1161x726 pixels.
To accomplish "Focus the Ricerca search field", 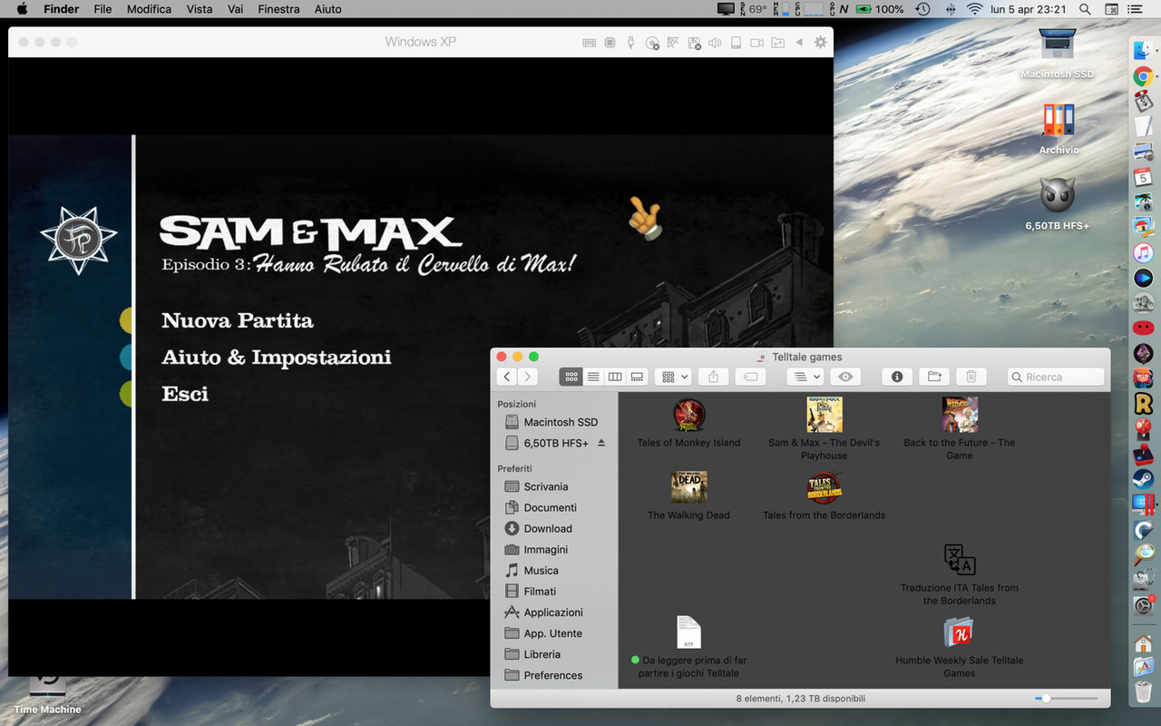I will (x=1056, y=377).
